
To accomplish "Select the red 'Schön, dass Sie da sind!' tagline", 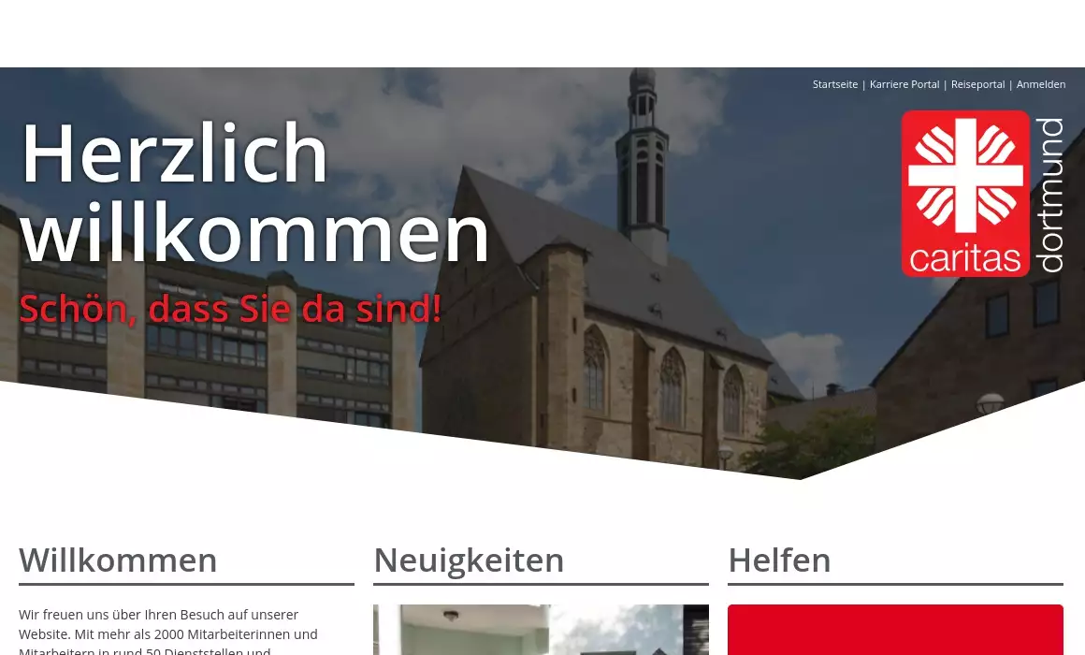I will (x=230, y=309).
